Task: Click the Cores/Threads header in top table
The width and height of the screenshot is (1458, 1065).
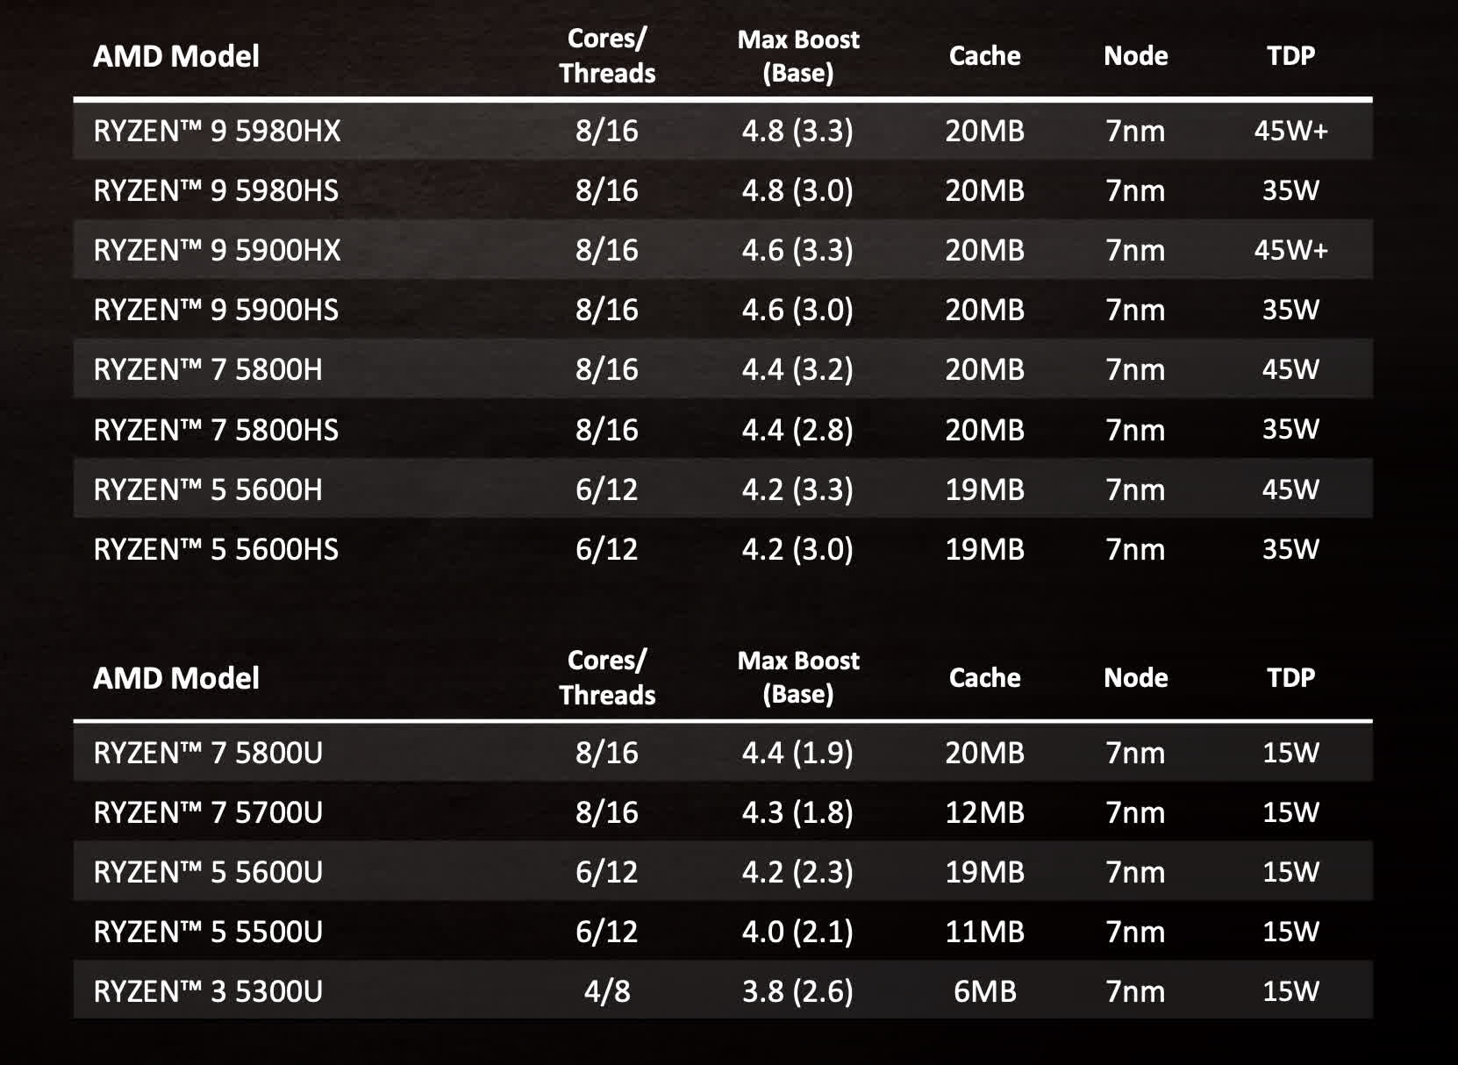Action: tap(607, 55)
